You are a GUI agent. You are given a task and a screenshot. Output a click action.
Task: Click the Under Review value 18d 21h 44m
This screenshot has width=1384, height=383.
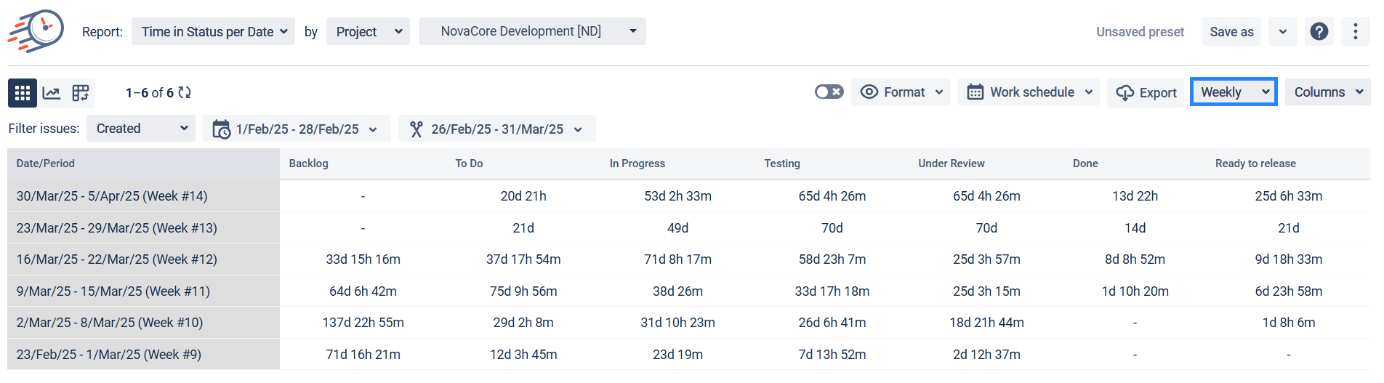987,323
